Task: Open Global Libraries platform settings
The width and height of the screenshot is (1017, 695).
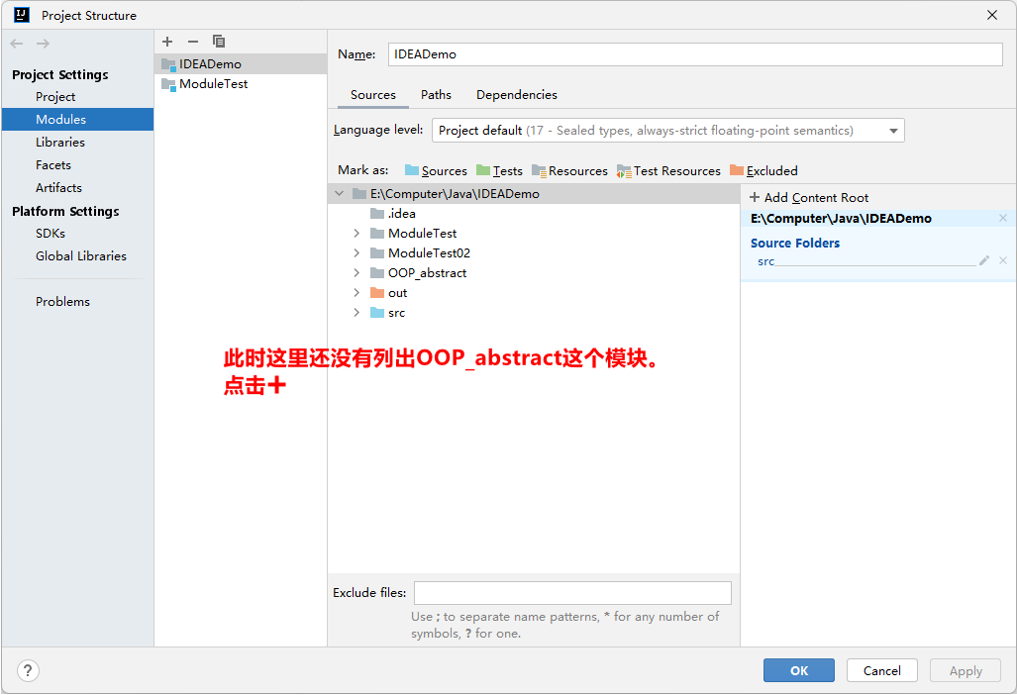Action: (x=81, y=255)
